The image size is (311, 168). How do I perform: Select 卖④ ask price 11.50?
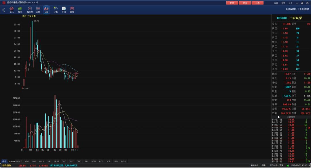285,33
